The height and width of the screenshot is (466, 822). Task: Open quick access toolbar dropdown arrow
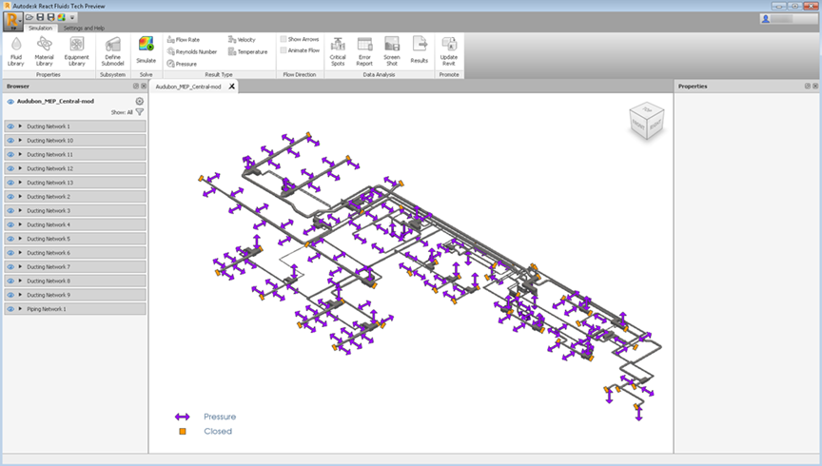(x=72, y=17)
